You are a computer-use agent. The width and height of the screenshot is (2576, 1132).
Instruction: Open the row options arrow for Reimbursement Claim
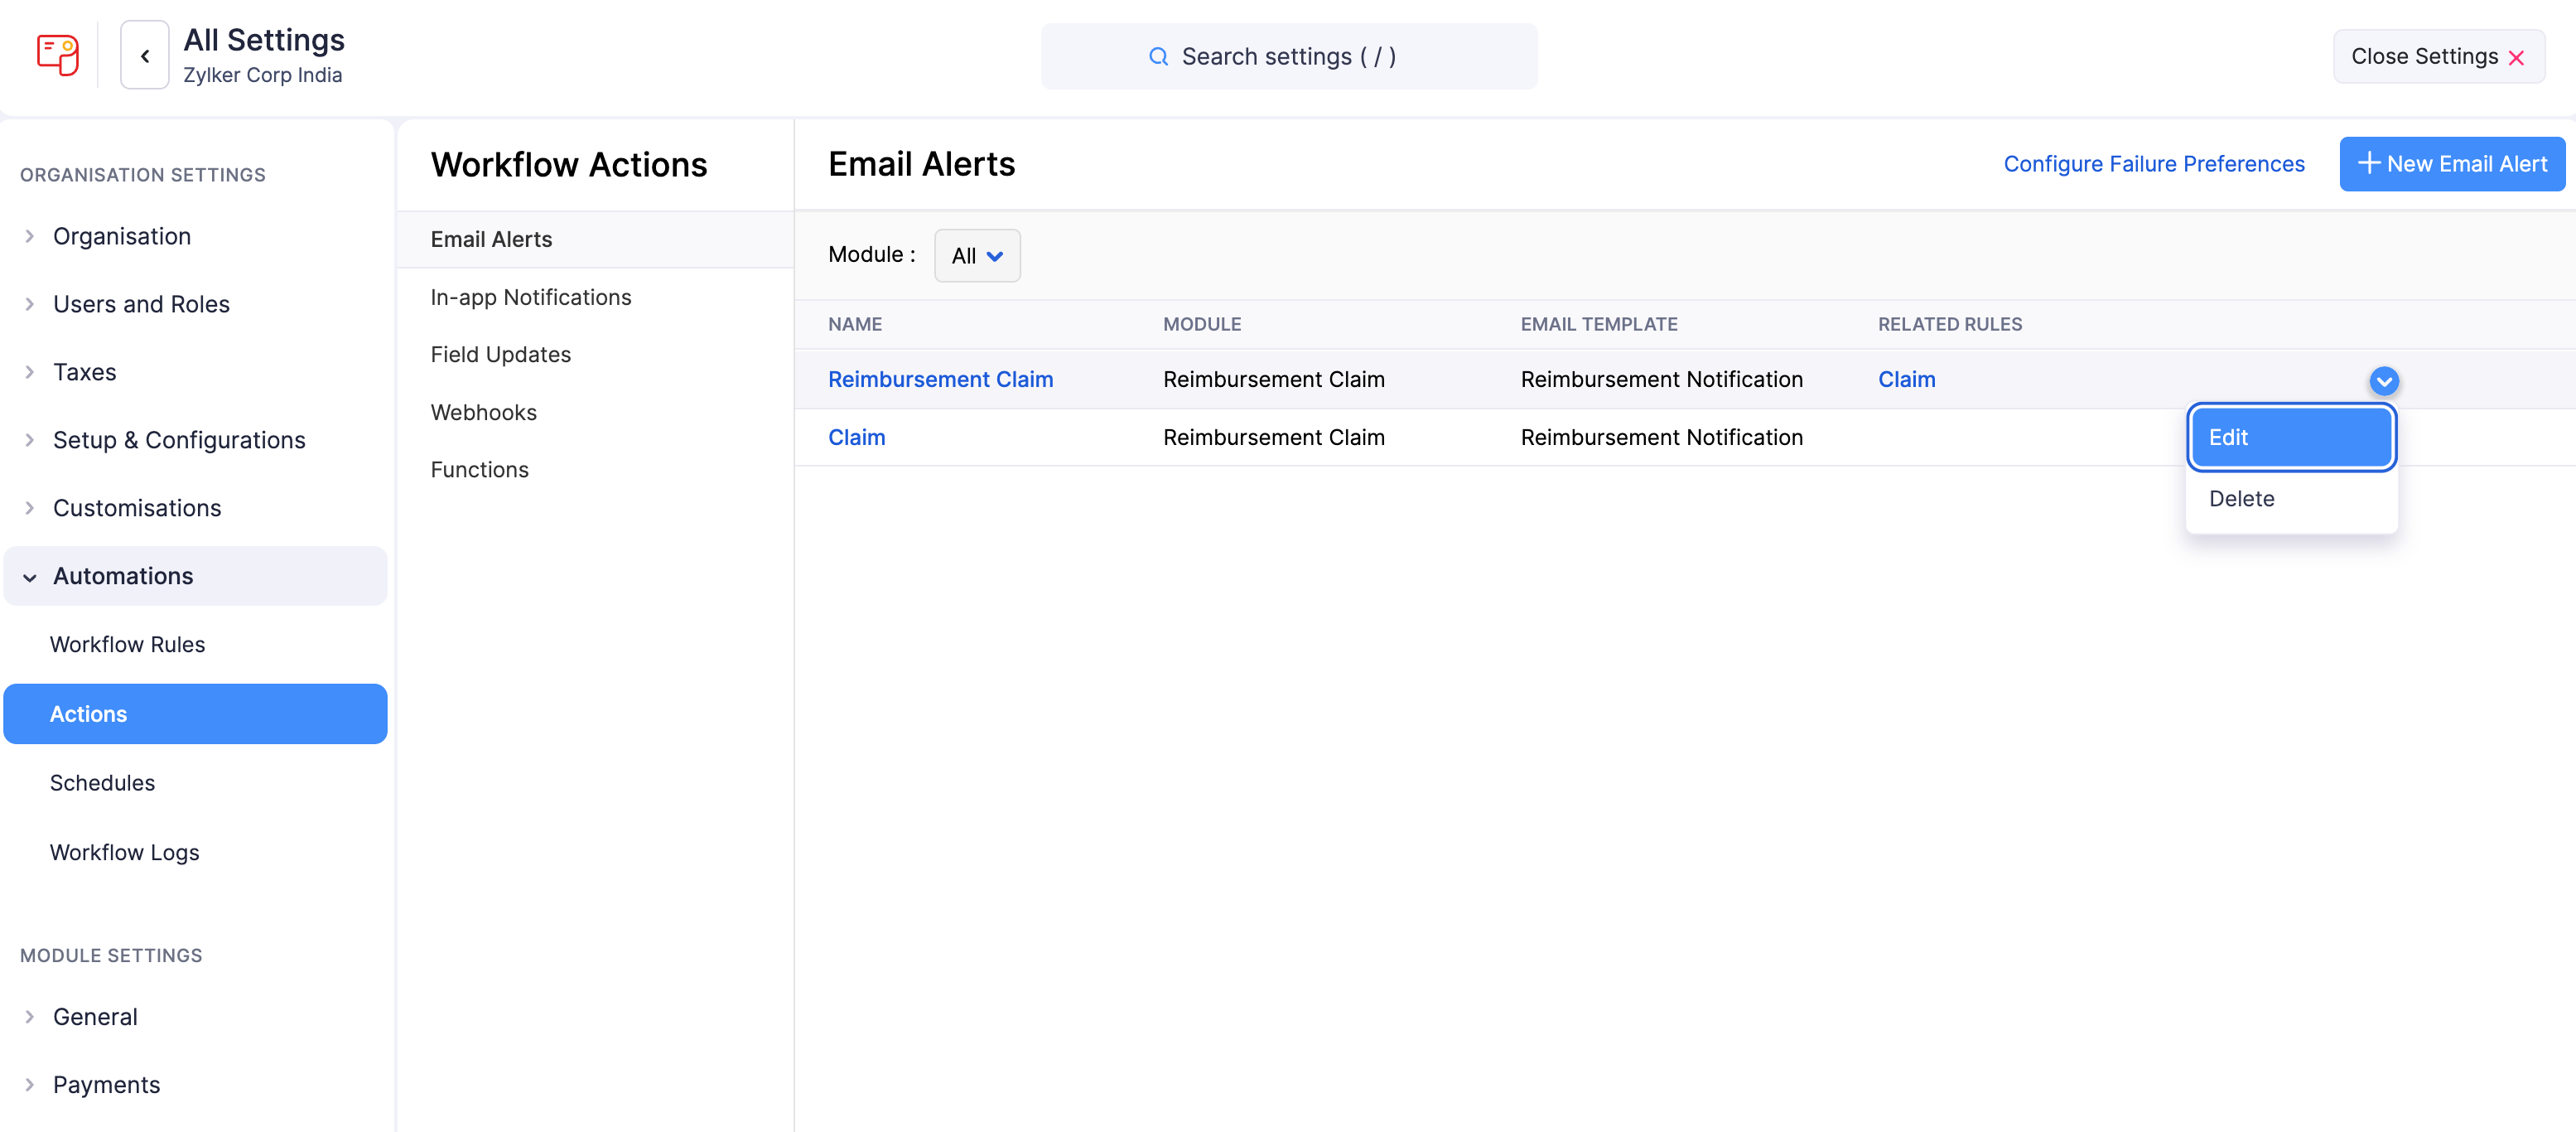click(x=2384, y=381)
